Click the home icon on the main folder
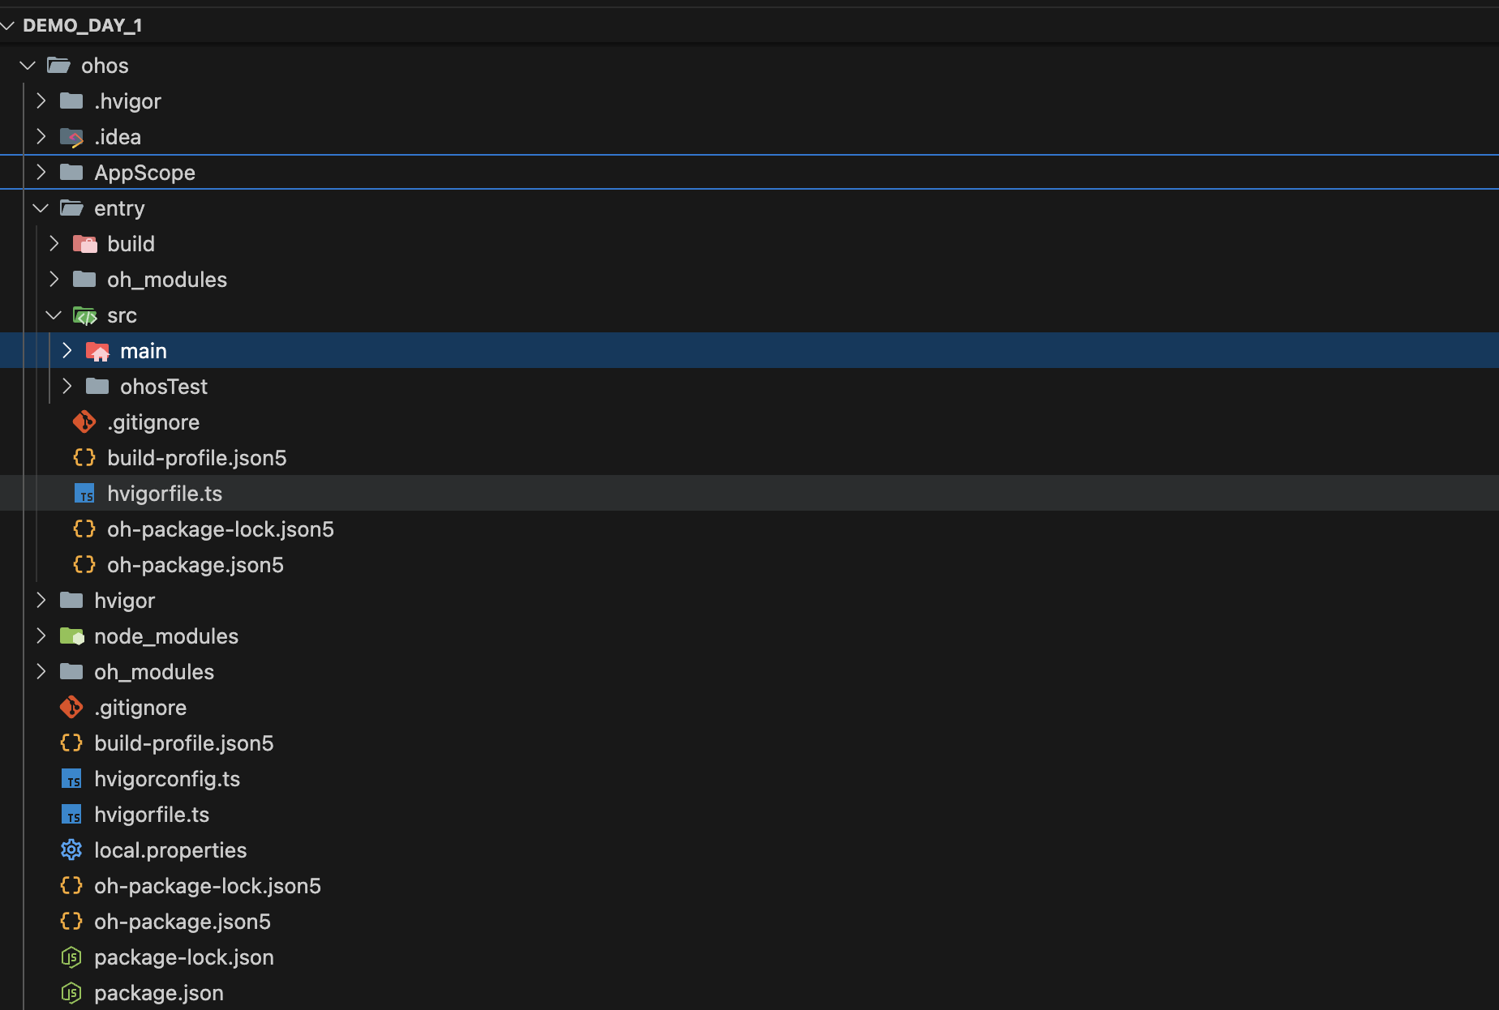The width and height of the screenshot is (1499, 1010). pos(97,350)
